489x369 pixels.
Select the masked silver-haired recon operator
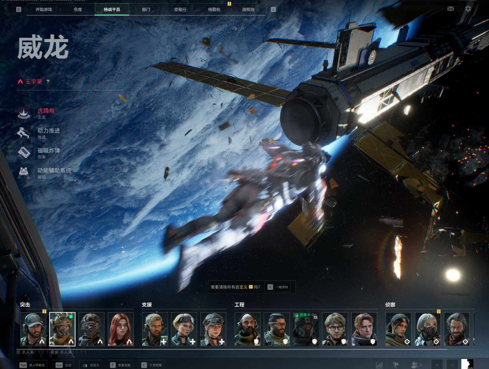pyautogui.click(x=428, y=329)
